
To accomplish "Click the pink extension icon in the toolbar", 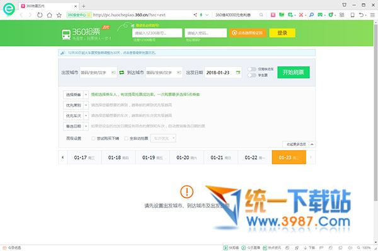I will pos(273,15).
